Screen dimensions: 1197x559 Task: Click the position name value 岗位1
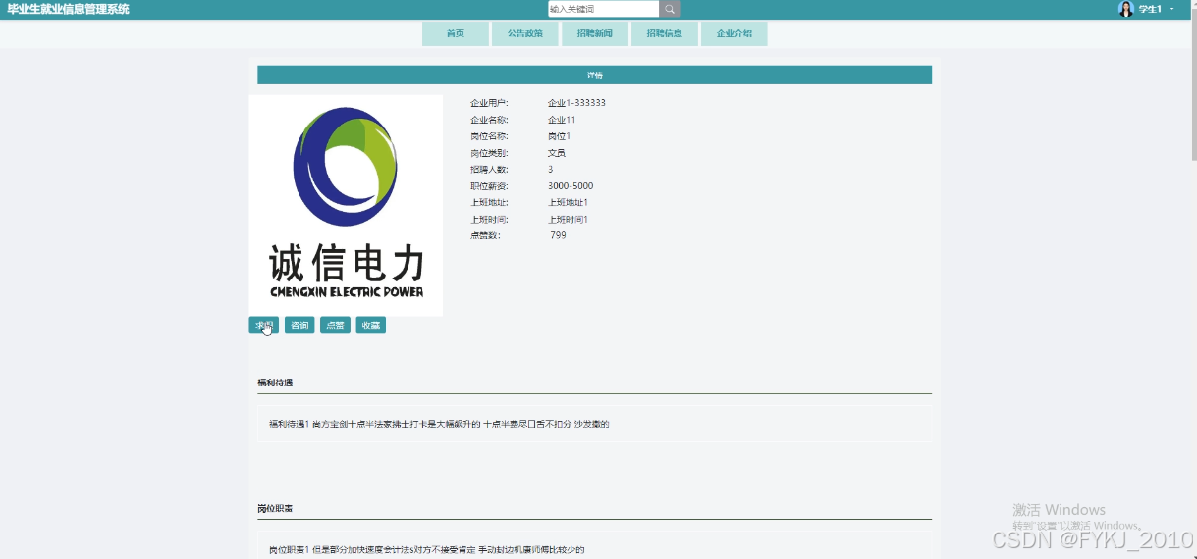point(559,136)
